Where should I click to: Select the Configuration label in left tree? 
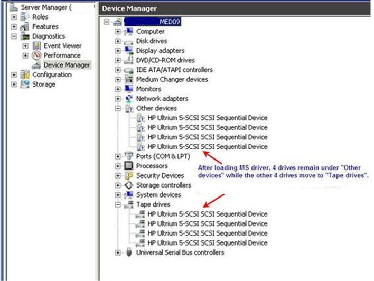(x=52, y=74)
